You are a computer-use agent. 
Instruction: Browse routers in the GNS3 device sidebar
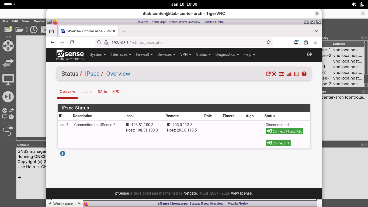coord(8,46)
